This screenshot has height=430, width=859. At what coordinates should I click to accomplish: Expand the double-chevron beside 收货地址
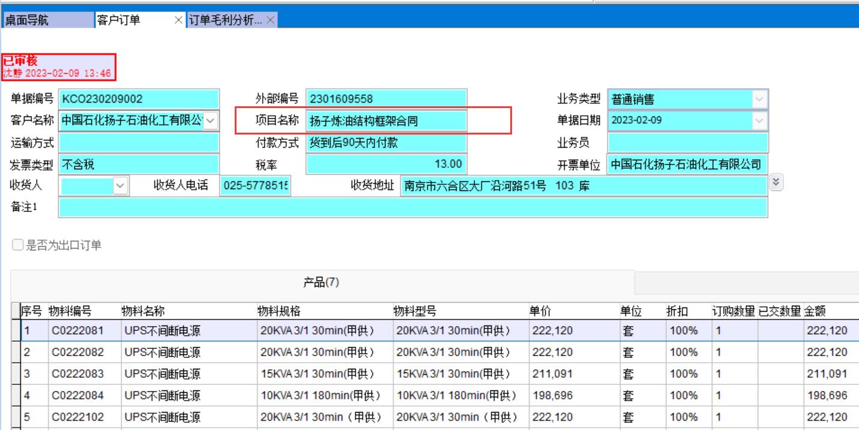coord(777,183)
